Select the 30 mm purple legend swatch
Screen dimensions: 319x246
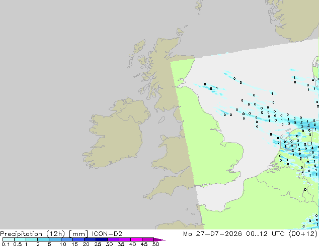[x=113, y=239]
